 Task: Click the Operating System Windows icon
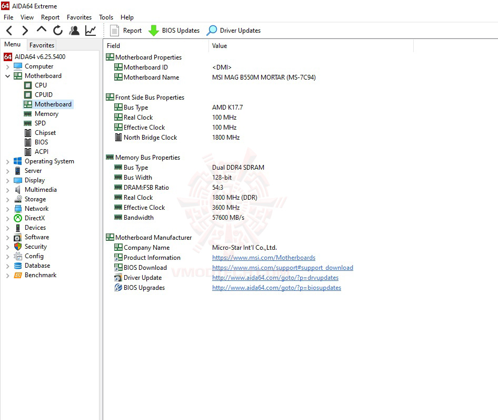tap(18, 161)
